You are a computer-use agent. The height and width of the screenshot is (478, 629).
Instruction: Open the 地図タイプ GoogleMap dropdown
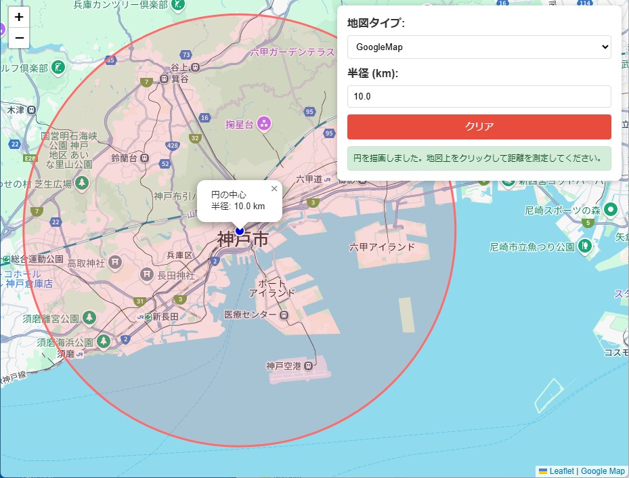click(479, 47)
